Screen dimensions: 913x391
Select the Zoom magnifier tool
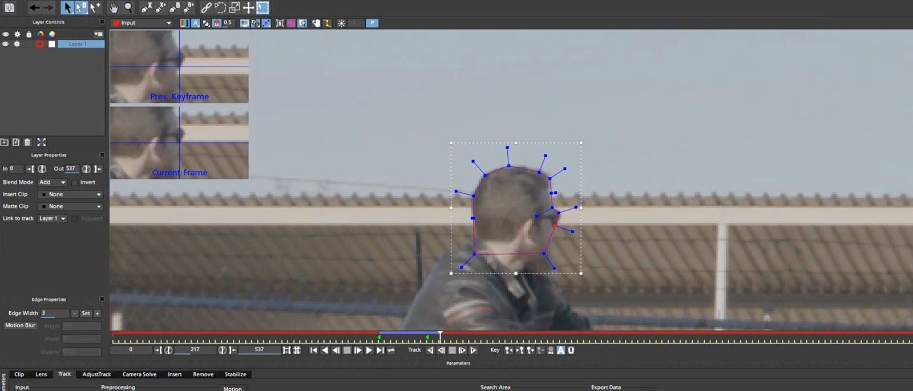[128, 7]
